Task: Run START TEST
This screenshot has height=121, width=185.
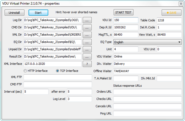Action: click(x=124, y=13)
